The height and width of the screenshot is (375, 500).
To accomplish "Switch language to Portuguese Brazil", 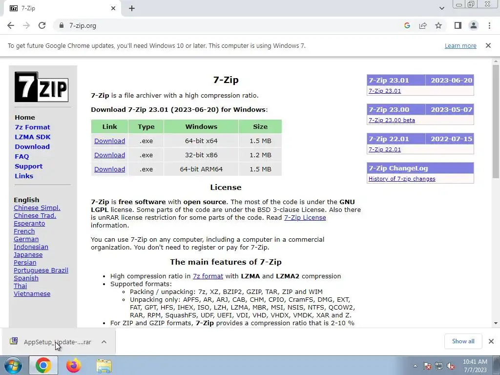I will coord(41,271).
